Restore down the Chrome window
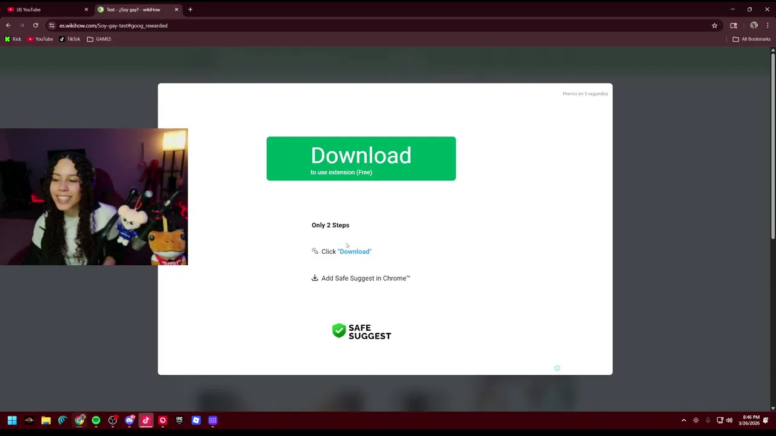This screenshot has width=776, height=436. (749, 10)
